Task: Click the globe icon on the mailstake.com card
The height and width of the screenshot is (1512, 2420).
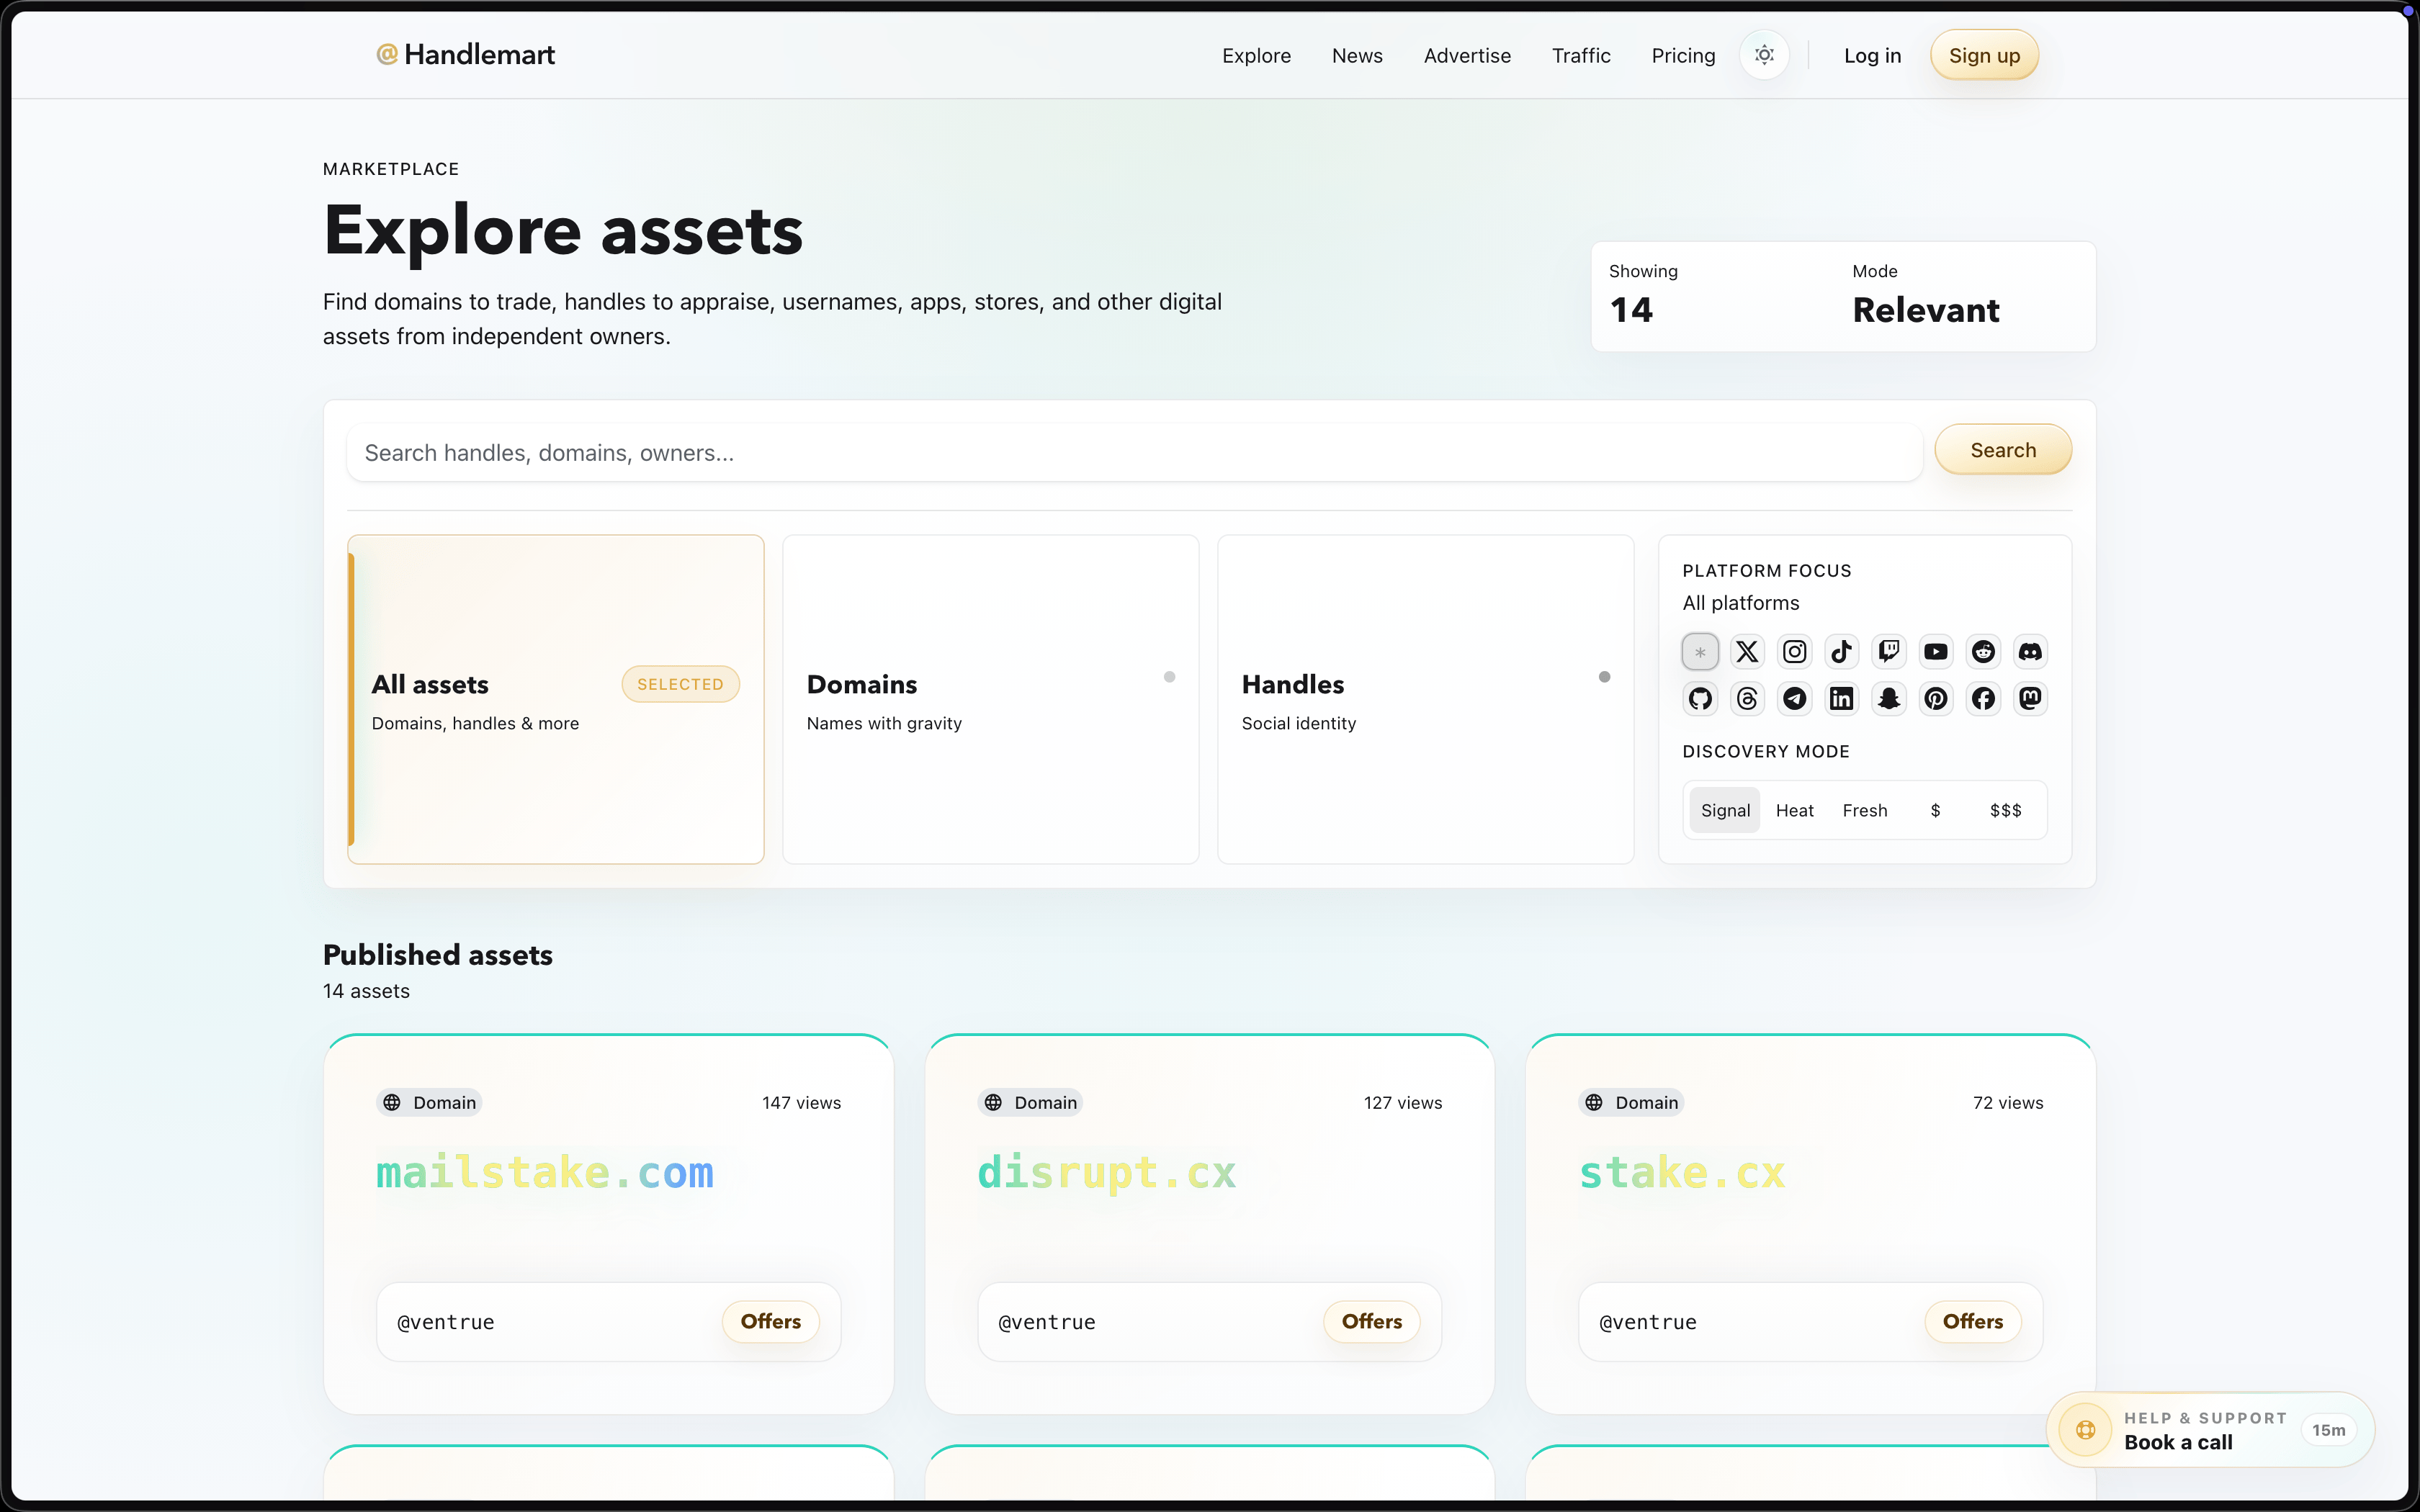Action: click(x=392, y=1102)
